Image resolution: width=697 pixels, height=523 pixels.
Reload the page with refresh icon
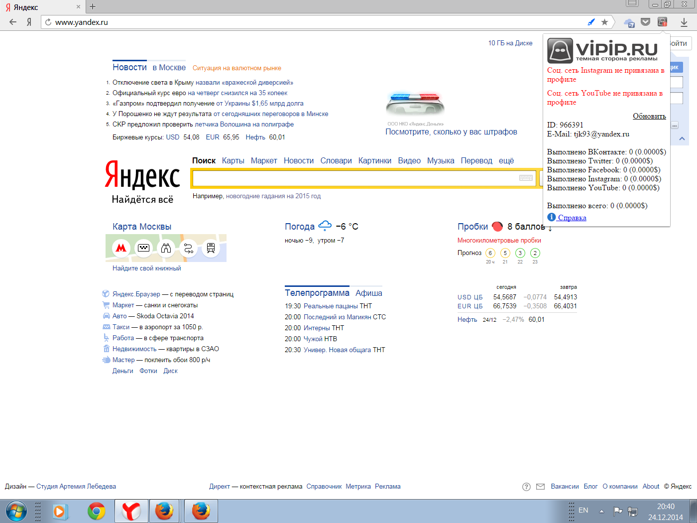pos(48,22)
